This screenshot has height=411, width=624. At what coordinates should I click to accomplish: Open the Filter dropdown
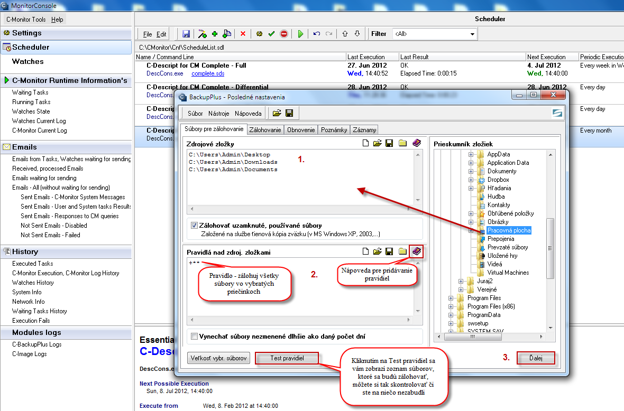coord(472,34)
